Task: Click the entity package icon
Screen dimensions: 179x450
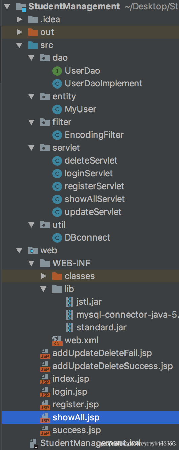Action: [45, 96]
